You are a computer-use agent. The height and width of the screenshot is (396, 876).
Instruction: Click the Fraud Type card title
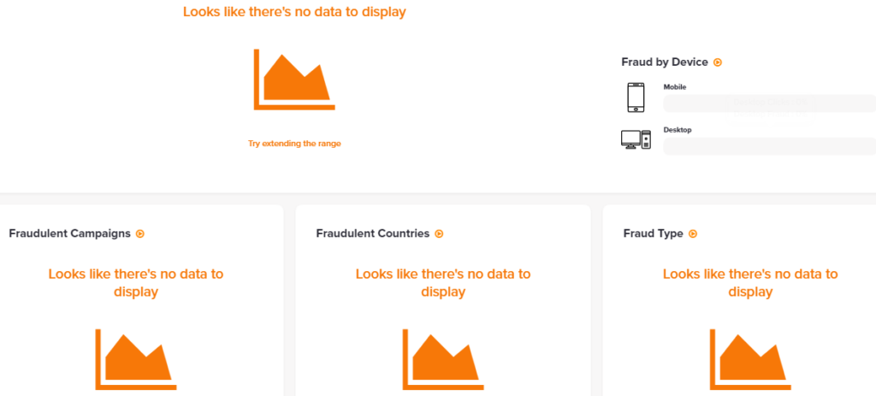pos(654,233)
